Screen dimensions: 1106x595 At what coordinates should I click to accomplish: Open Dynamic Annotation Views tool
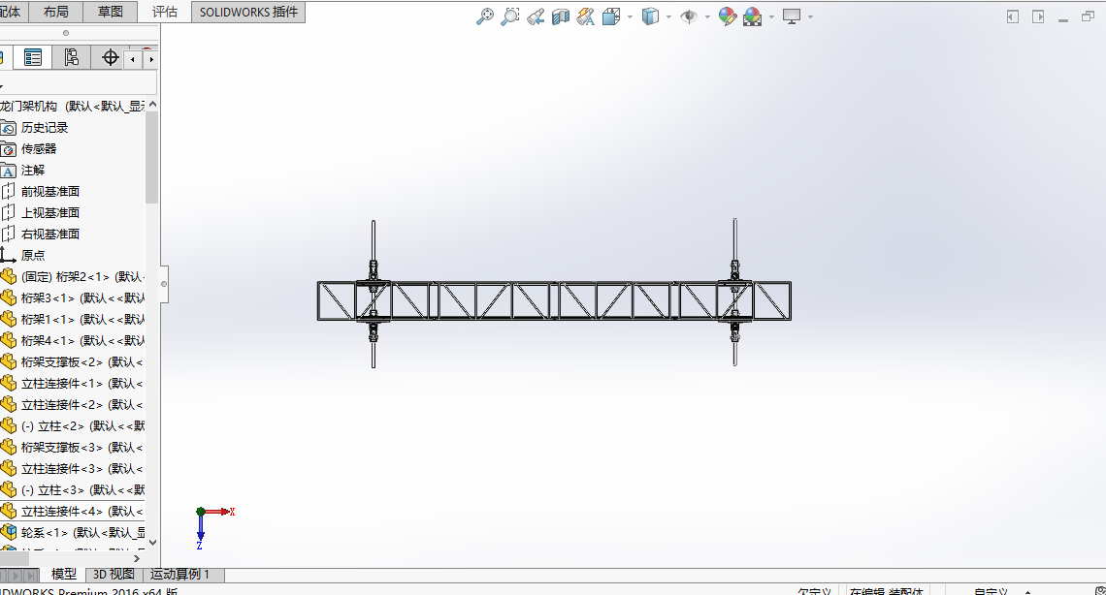point(585,16)
